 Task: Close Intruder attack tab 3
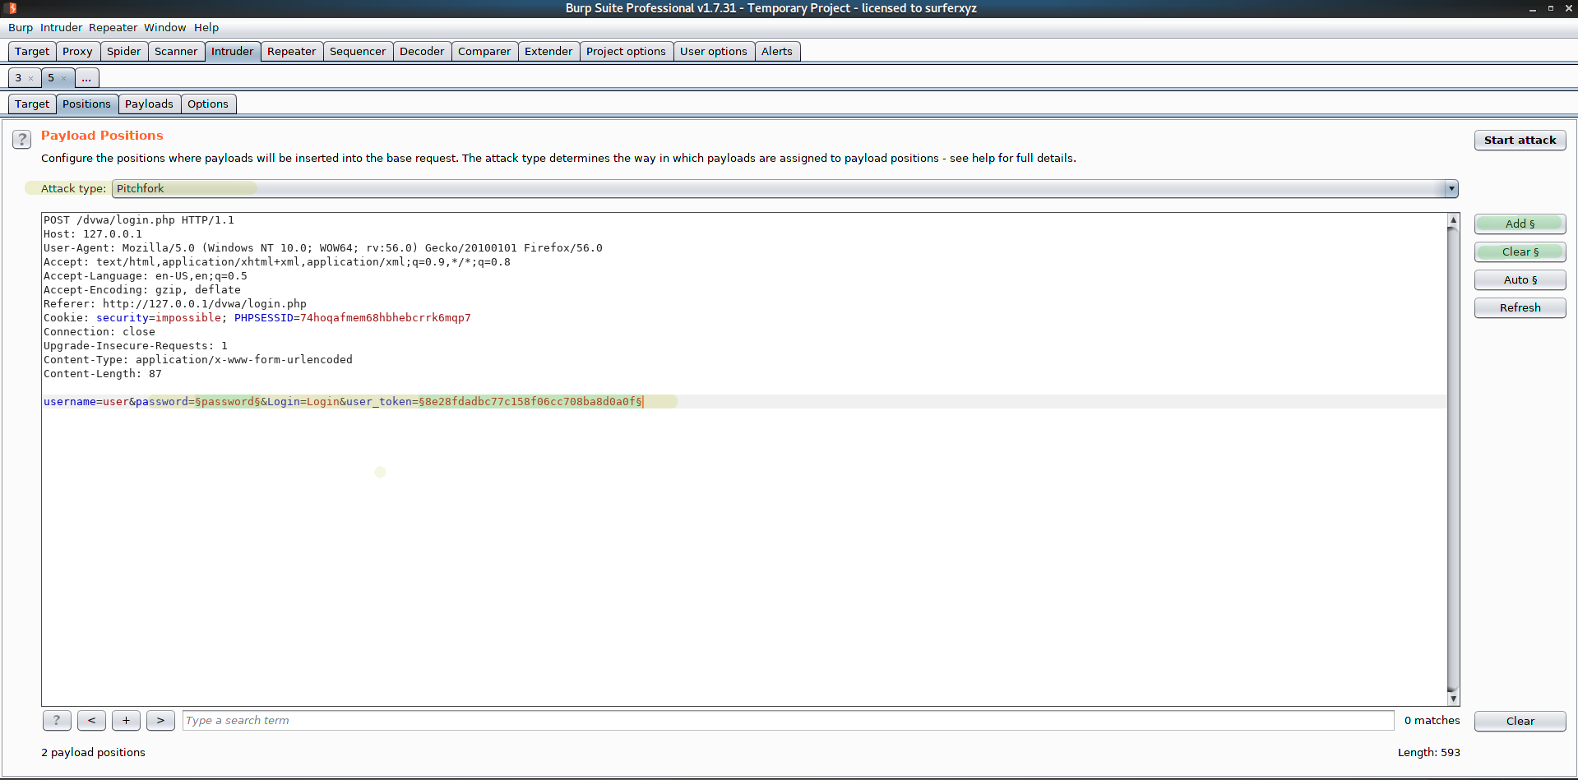[x=31, y=79]
